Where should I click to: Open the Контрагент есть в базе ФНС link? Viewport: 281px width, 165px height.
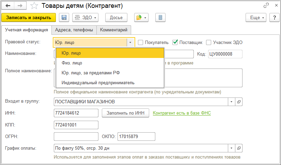pyautogui.click(x=182, y=113)
